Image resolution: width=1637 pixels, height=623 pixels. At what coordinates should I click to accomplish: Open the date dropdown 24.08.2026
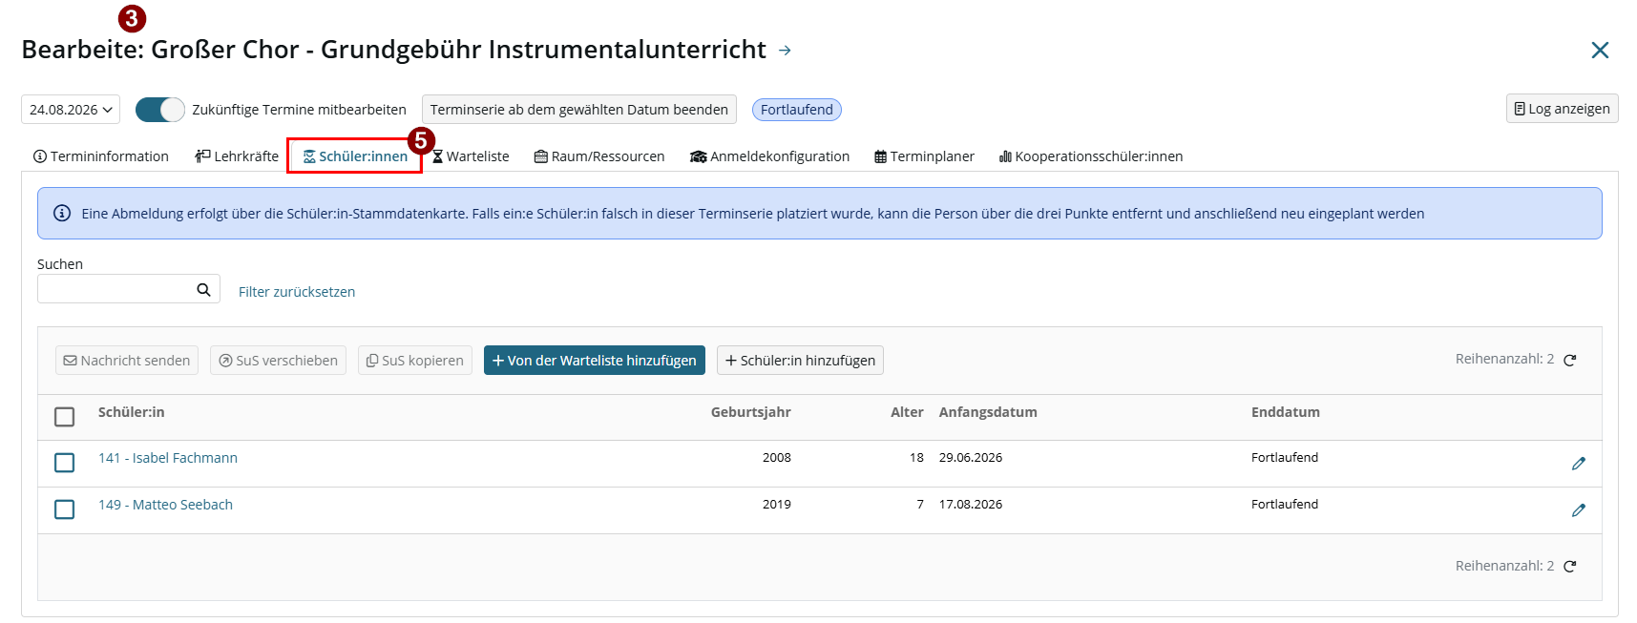tap(71, 110)
